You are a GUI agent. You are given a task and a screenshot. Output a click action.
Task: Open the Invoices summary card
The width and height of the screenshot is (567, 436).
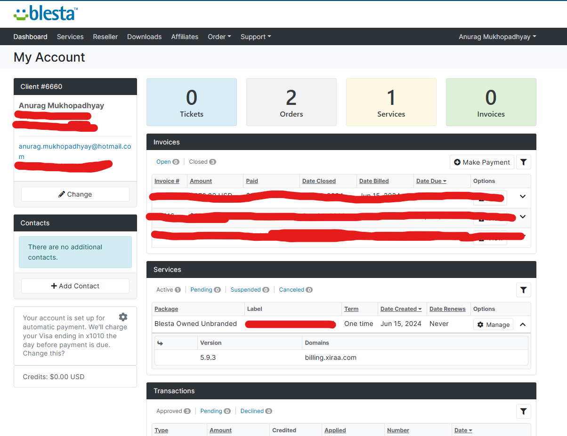click(x=491, y=102)
